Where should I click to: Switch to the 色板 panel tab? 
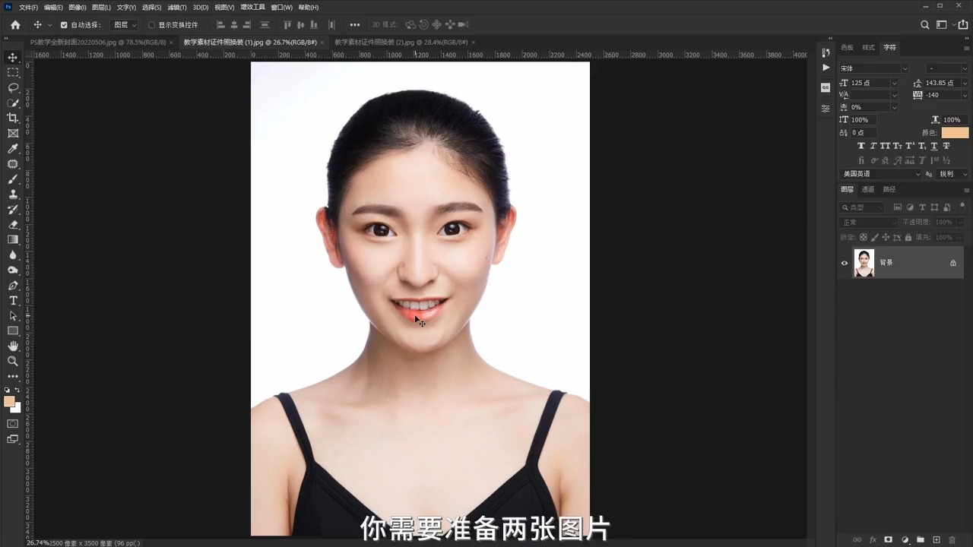pos(847,47)
